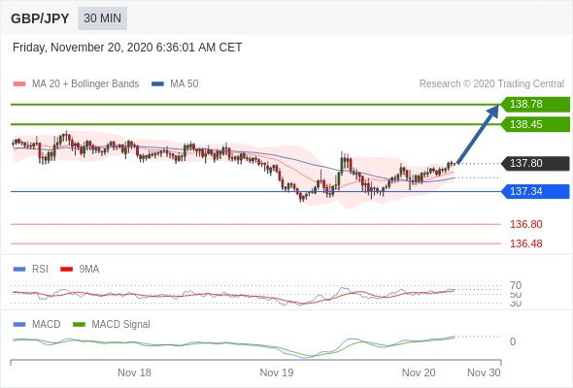The height and width of the screenshot is (388, 573).
Task: Click the 9MA red legend marker
Action: (x=66, y=270)
